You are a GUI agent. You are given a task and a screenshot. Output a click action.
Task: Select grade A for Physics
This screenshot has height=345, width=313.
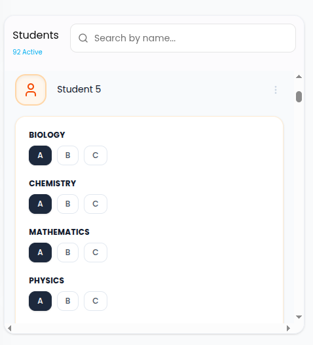point(40,301)
